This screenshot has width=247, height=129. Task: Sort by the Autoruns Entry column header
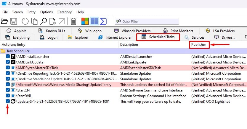coord(59,45)
